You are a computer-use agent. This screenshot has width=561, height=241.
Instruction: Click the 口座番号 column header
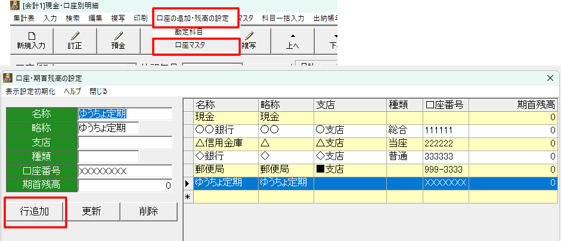pyautogui.click(x=446, y=105)
